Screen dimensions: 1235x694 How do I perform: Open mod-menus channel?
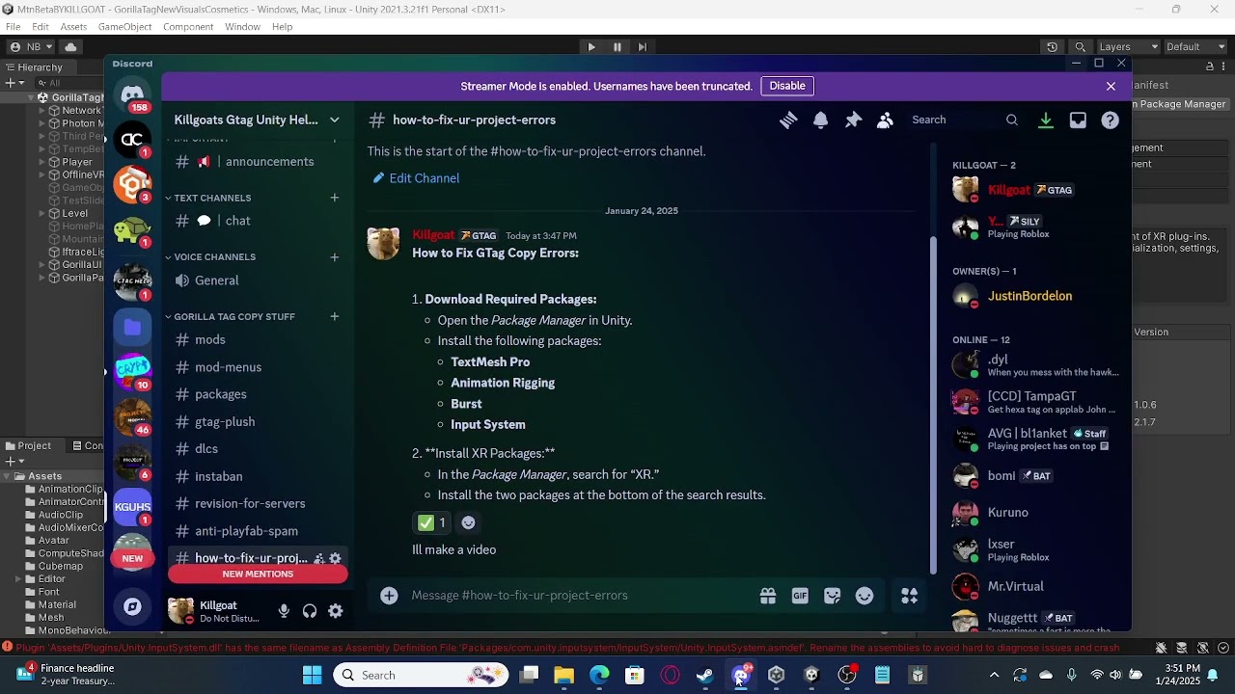tap(257, 367)
